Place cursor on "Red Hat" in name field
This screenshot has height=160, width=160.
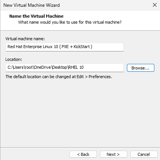(x=15, y=47)
